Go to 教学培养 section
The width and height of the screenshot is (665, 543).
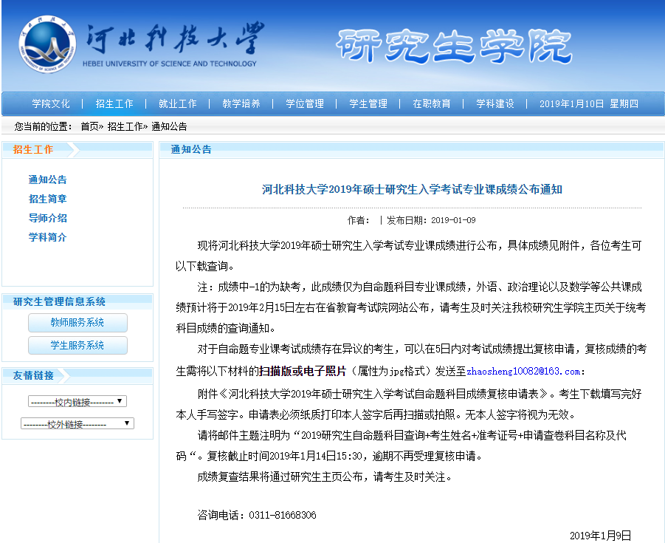click(241, 103)
